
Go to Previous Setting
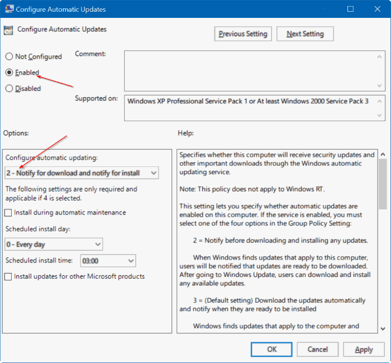click(x=243, y=34)
